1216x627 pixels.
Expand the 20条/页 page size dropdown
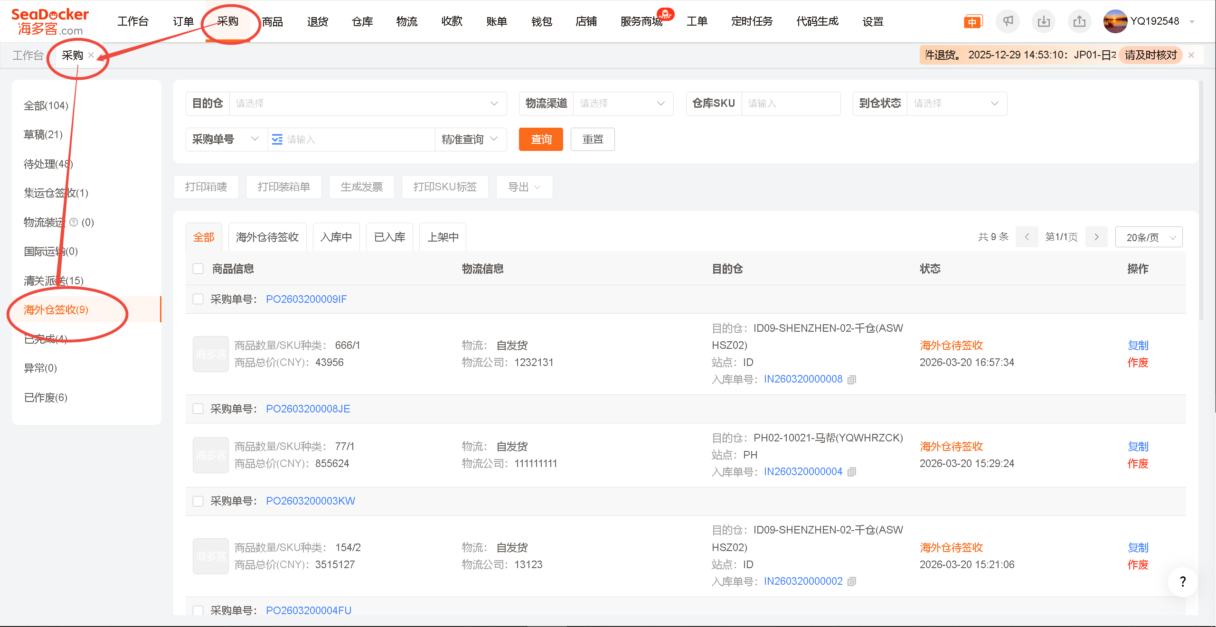1148,236
